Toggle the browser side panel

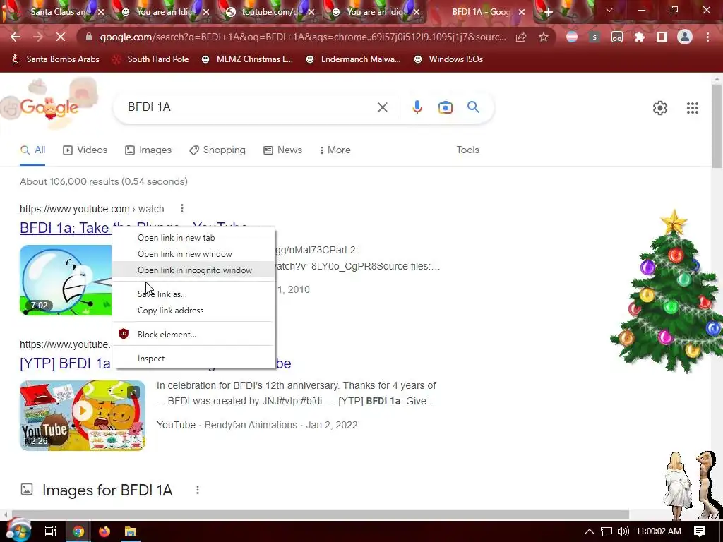tap(662, 37)
